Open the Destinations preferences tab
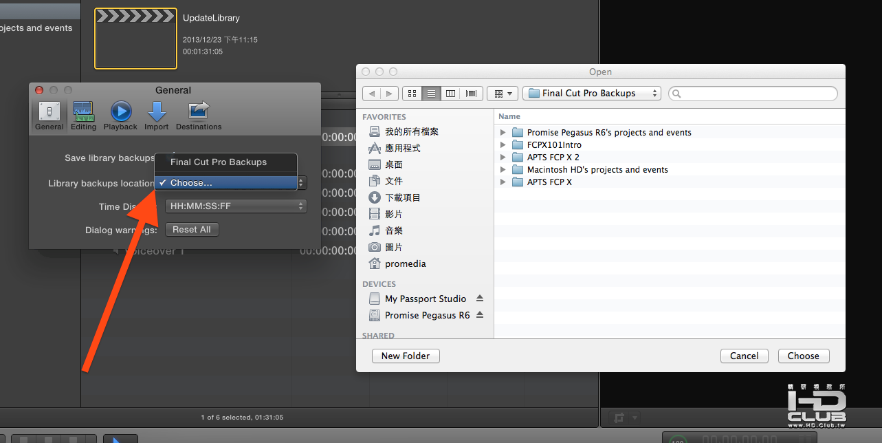Image resolution: width=882 pixels, height=443 pixels. (x=199, y=116)
